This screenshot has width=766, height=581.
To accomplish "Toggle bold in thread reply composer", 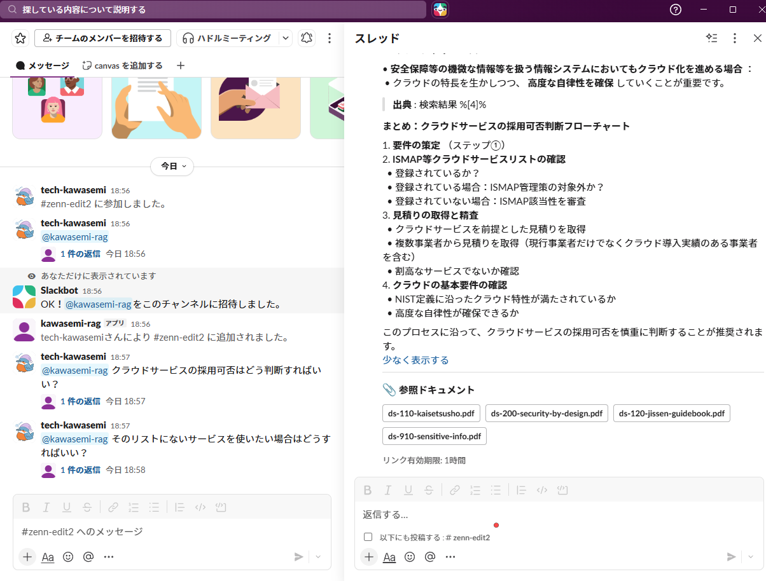I will tap(368, 490).
